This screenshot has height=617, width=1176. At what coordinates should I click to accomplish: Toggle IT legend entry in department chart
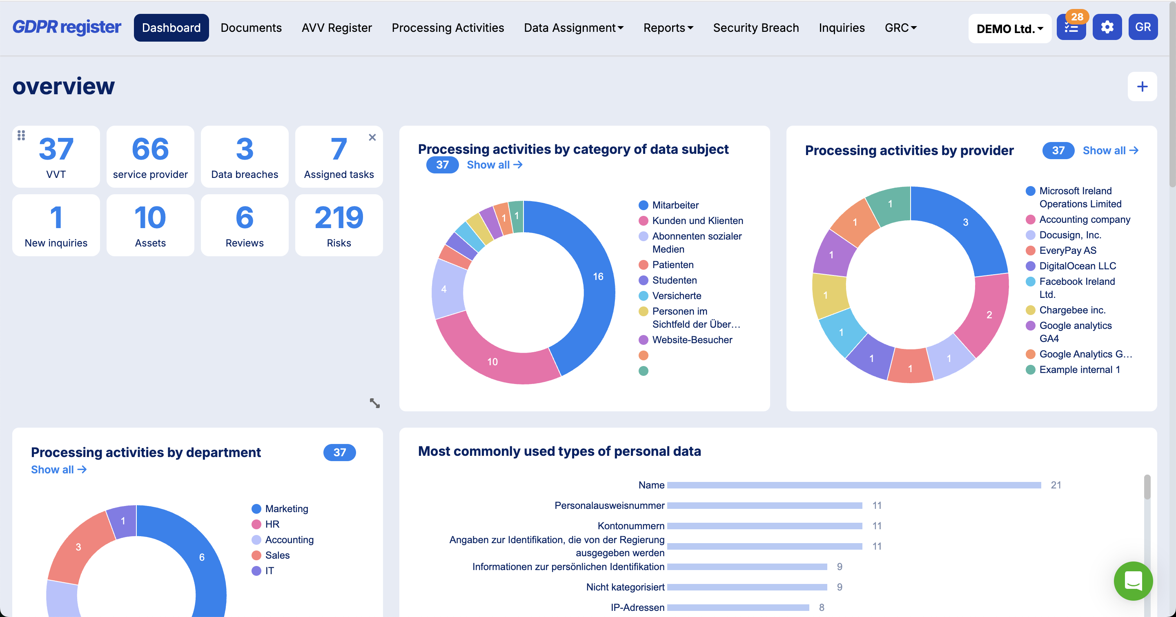(x=263, y=571)
